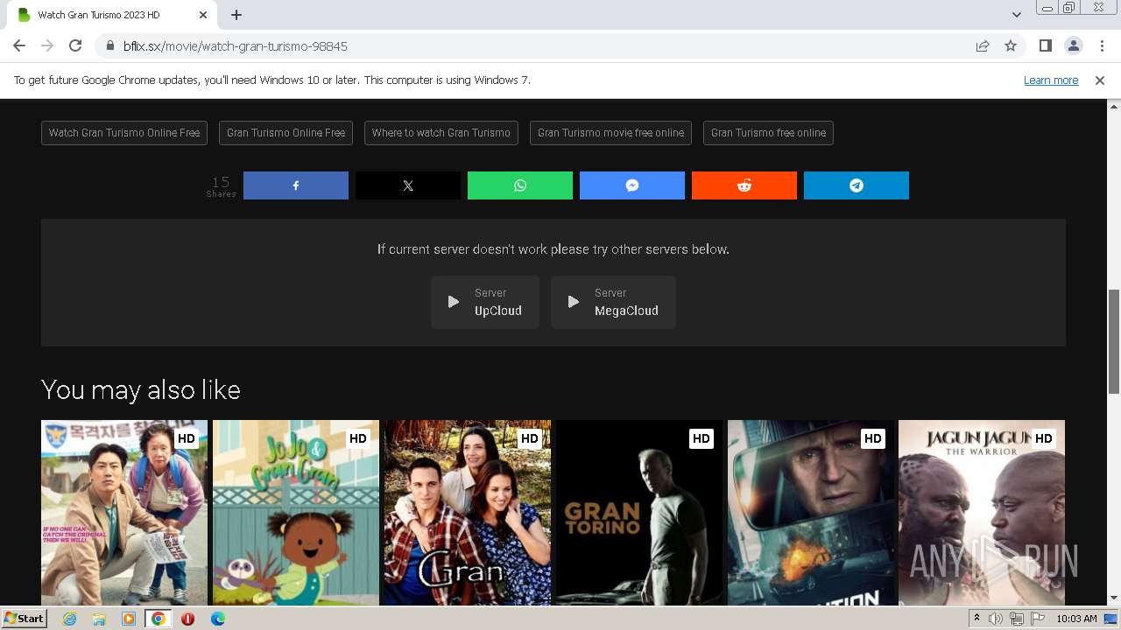Click the Chrome taskbar icon
Viewport: 1121px width, 630px height.
click(x=159, y=619)
